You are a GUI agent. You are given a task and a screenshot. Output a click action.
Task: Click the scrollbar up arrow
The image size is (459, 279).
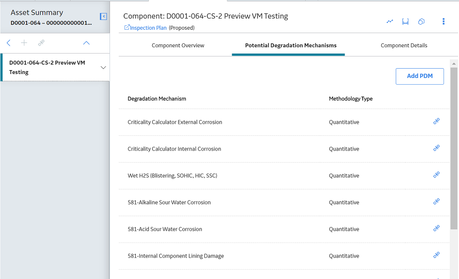pos(454,63)
